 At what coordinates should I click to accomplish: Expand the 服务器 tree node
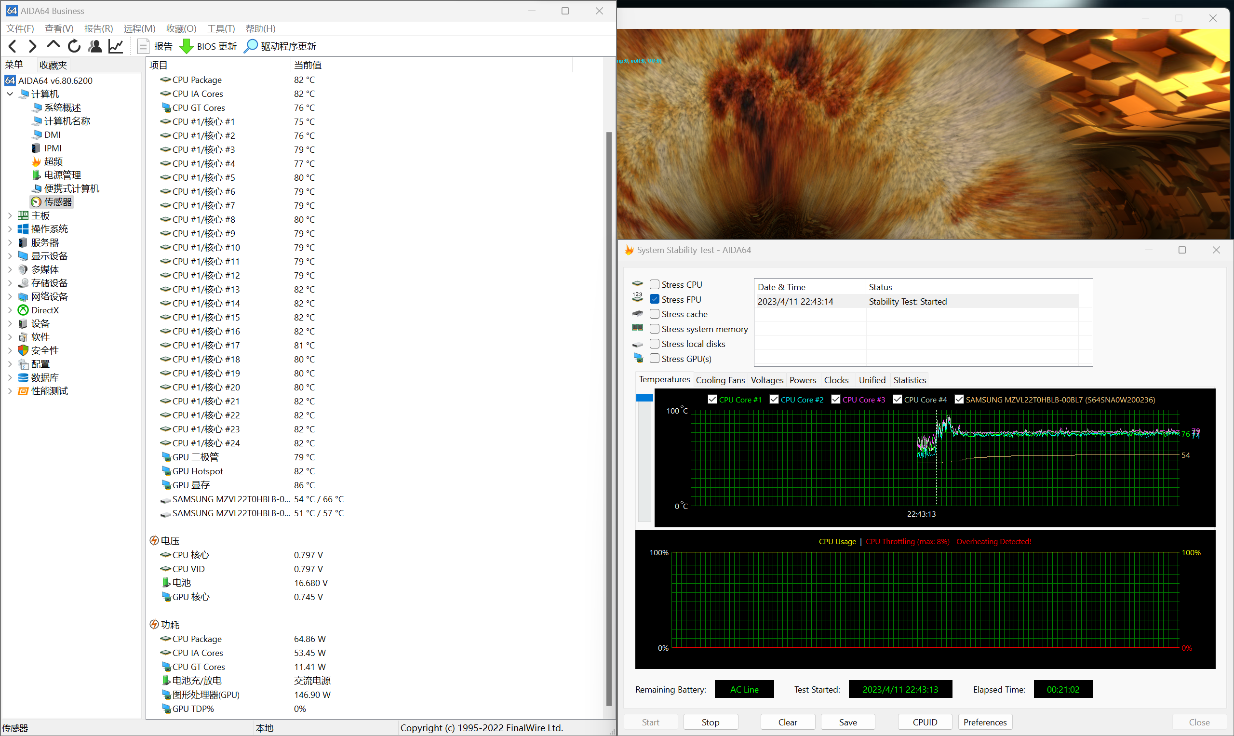(x=10, y=242)
